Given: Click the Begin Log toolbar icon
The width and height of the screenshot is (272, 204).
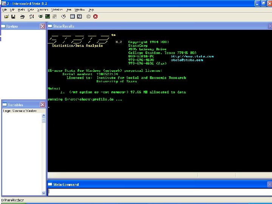Looking at the screenshot, I should [x=31, y=17].
